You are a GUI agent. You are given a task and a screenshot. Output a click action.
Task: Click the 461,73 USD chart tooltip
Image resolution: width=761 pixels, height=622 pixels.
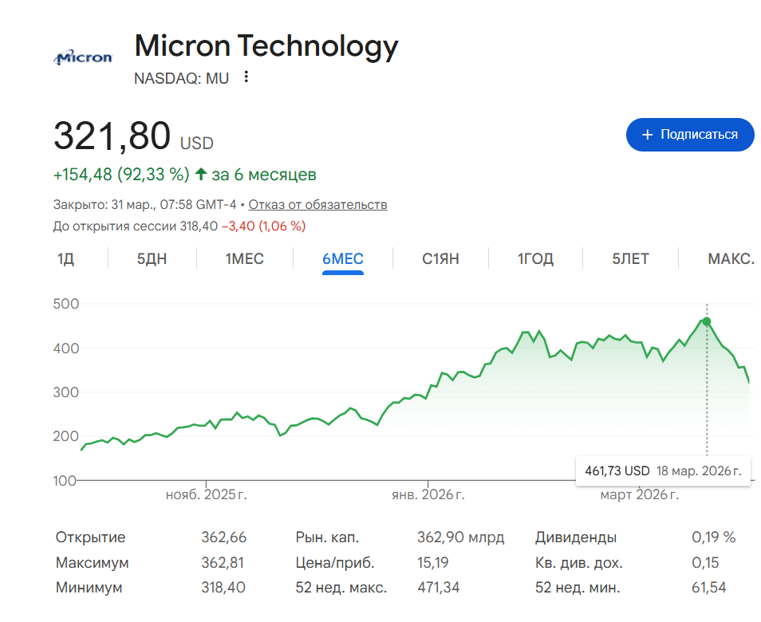[662, 470]
